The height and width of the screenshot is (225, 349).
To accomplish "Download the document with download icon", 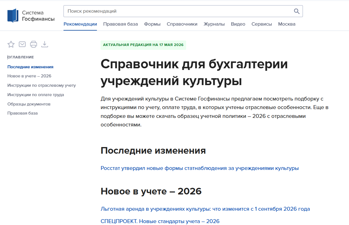I will click(45, 44).
